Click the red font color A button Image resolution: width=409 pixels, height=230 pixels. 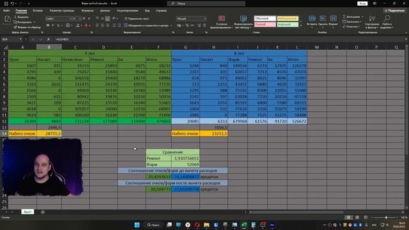pos(86,26)
